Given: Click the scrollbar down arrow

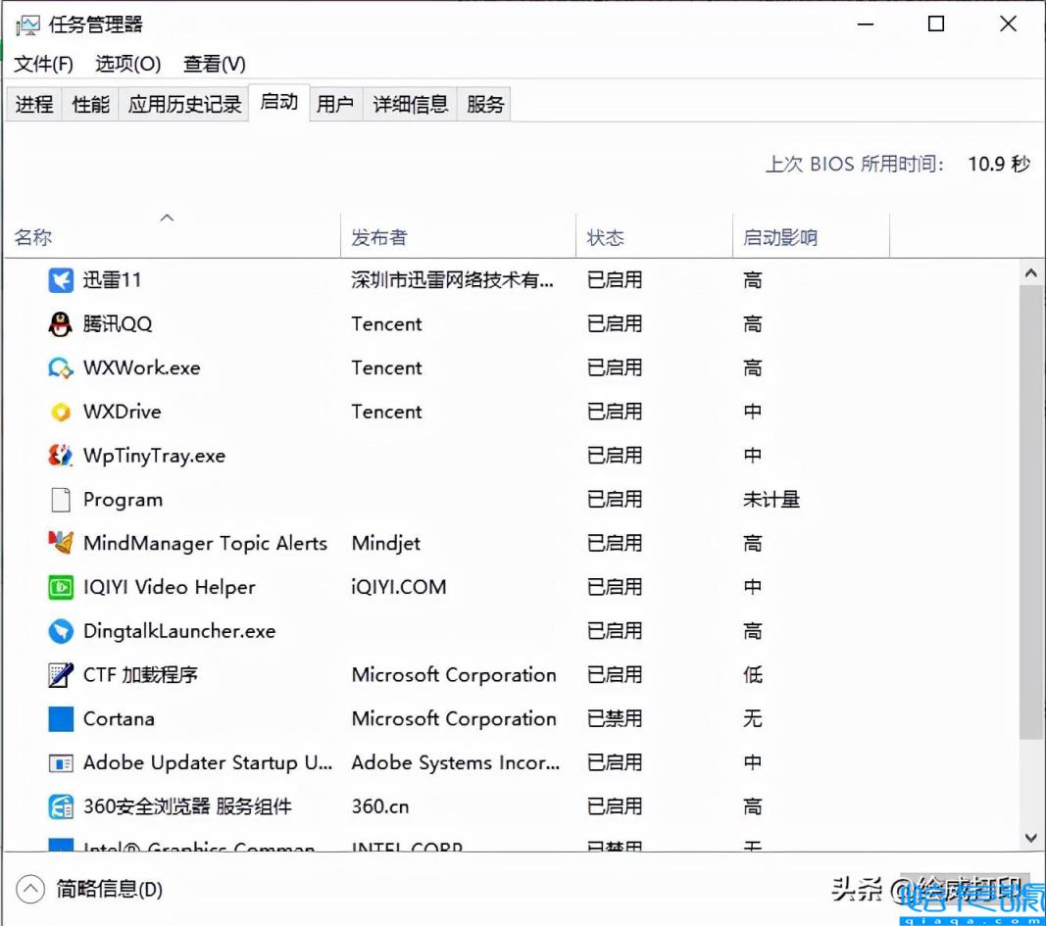Looking at the screenshot, I should tap(1030, 838).
